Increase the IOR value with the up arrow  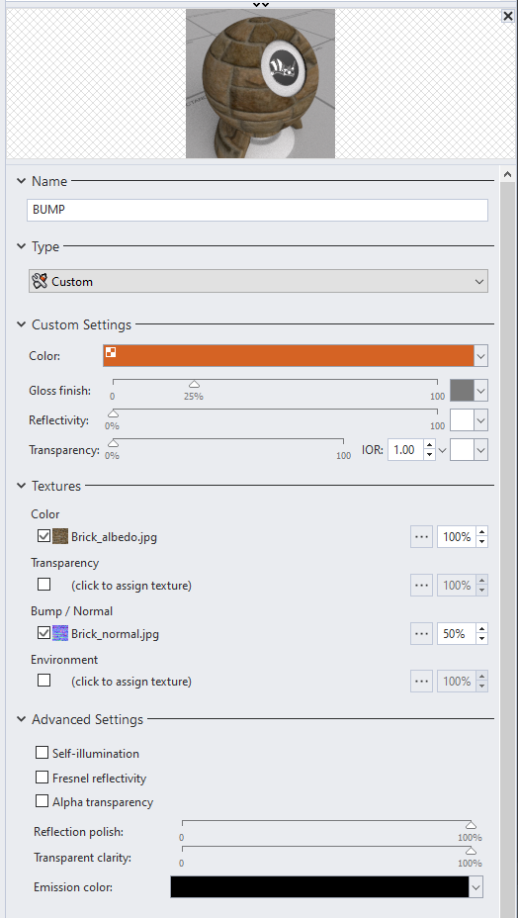[x=429, y=445]
